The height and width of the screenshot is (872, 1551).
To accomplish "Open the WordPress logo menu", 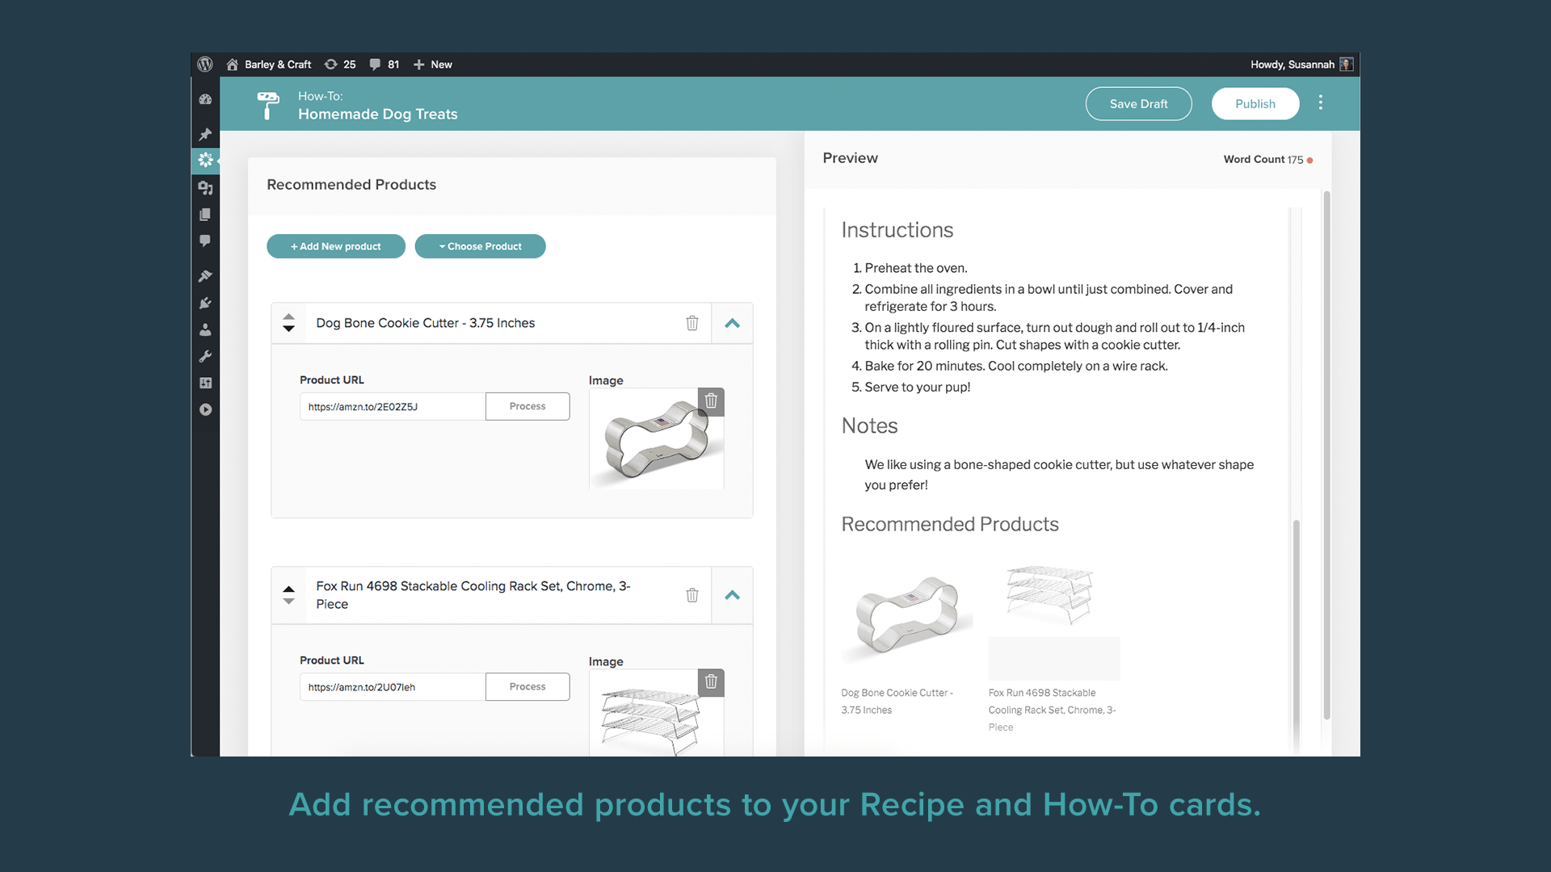I will click(x=205, y=64).
